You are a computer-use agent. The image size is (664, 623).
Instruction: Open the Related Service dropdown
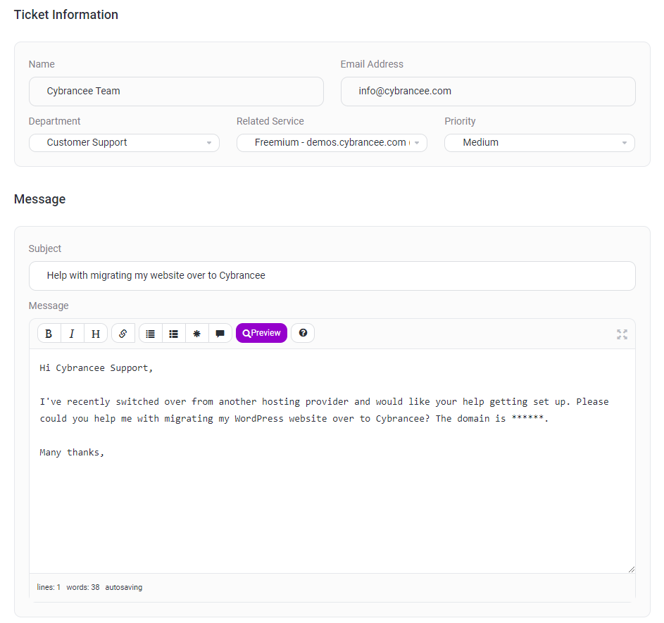[x=332, y=143]
